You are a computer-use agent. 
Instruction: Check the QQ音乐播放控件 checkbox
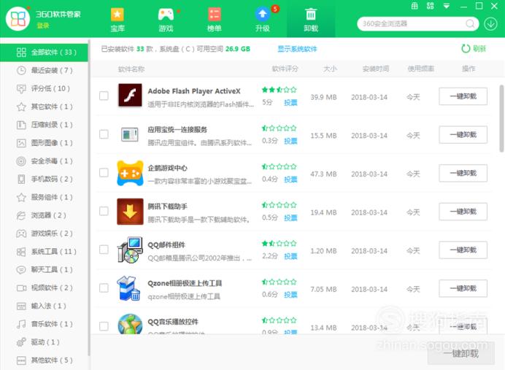click(x=104, y=326)
